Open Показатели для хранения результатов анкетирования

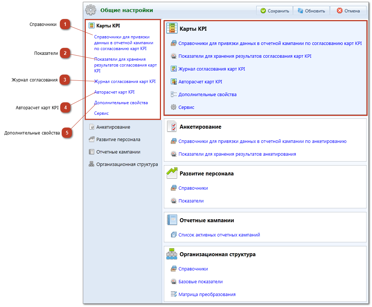[x=237, y=154]
